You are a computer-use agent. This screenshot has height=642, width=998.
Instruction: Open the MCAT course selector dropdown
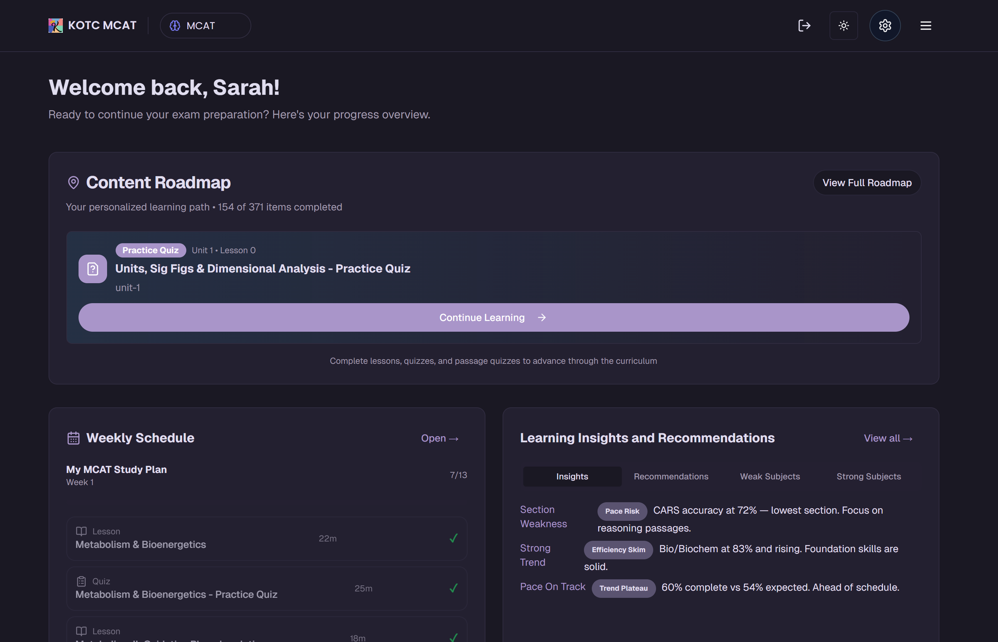click(205, 26)
